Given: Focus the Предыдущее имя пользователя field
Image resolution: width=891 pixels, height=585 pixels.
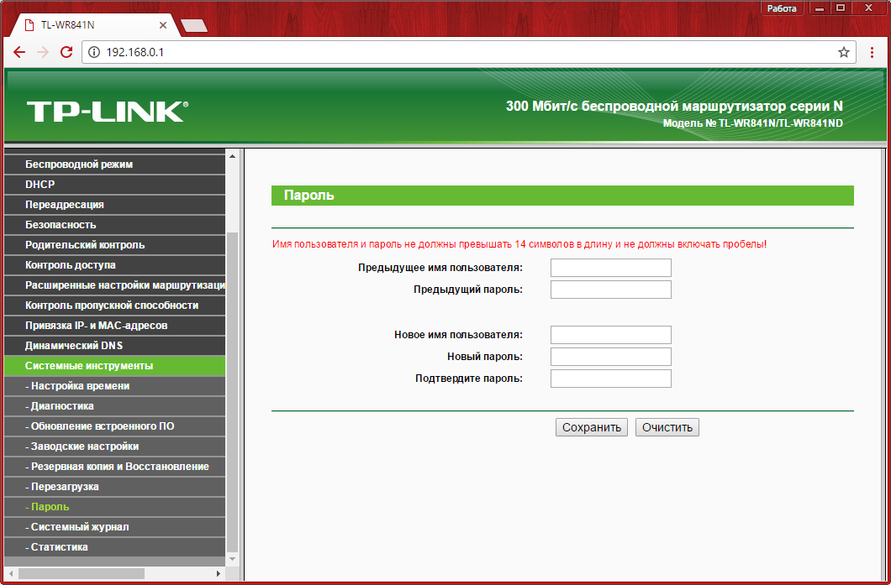Looking at the screenshot, I should click(x=610, y=268).
